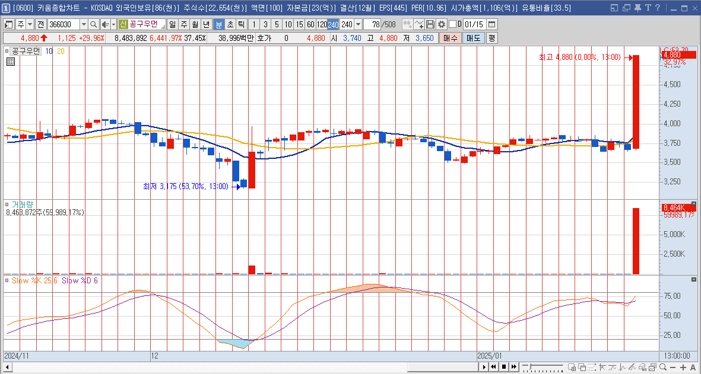Screen dimensions: 701x374
Task: Select the 10 minute interval tab
Action: (288, 24)
